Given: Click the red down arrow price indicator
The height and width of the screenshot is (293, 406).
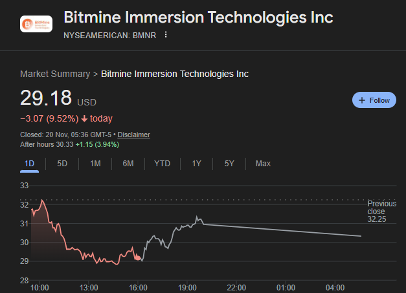Looking at the screenshot, I should coord(84,118).
